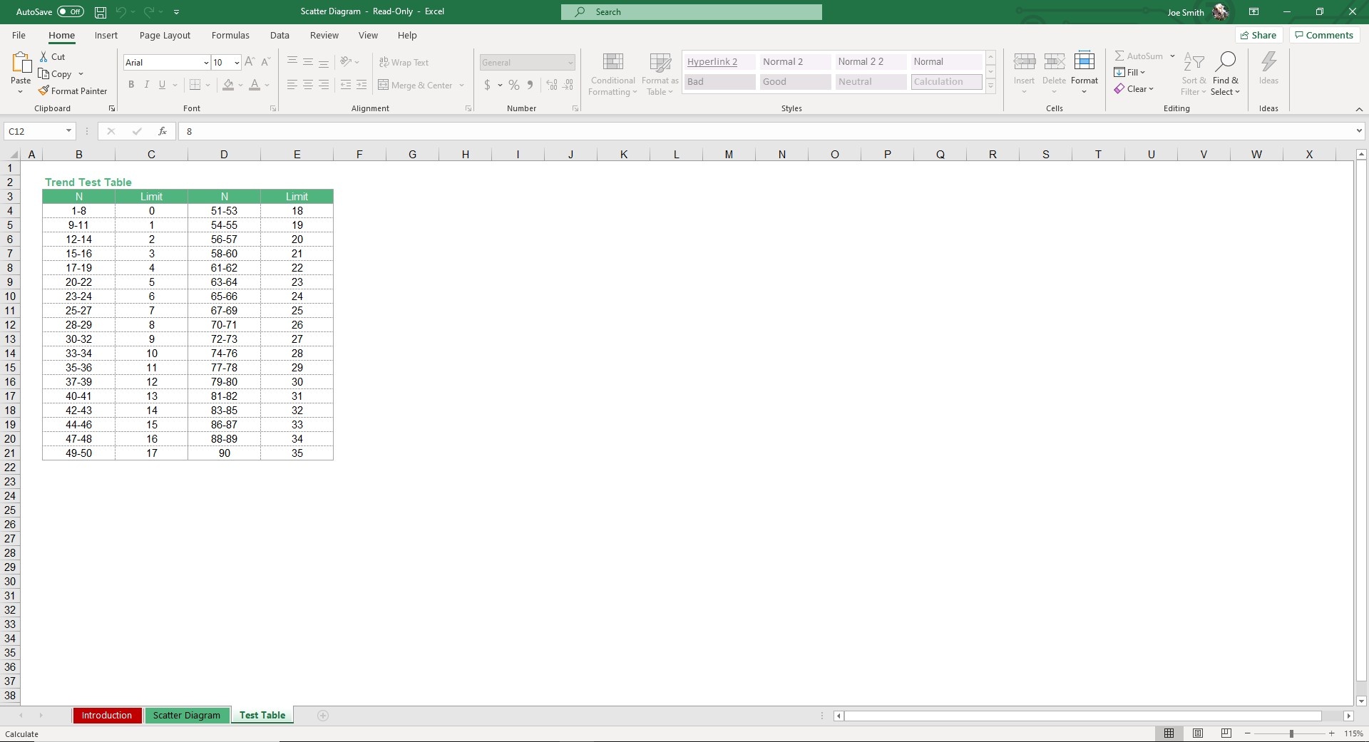
Task: Select the Scatter Diagram sheet tab
Action: tap(187, 716)
